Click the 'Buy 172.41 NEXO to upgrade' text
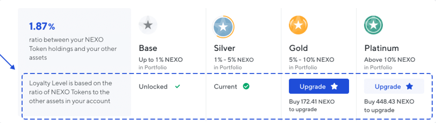The height and width of the screenshot is (123, 436). (312, 105)
